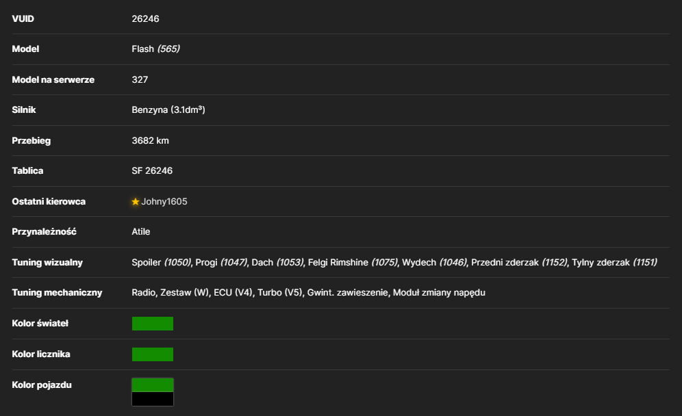Select the green top half of Kolor pojazdu
Viewport: 682px width, 416px height.
153,385
